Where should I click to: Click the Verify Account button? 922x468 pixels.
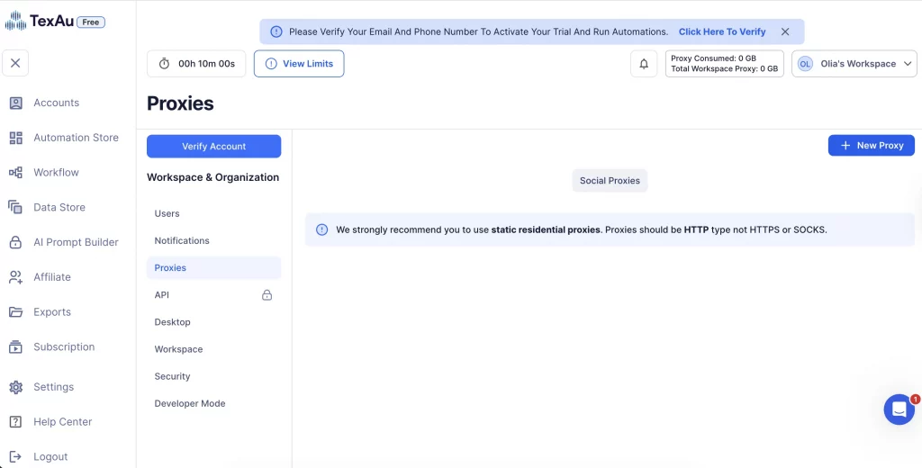point(213,147)
